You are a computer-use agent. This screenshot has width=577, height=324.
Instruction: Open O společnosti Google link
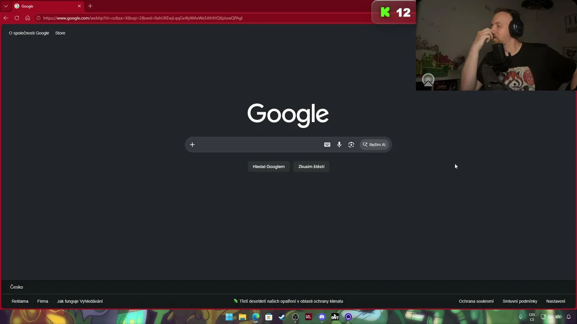(x=29, y=33)
